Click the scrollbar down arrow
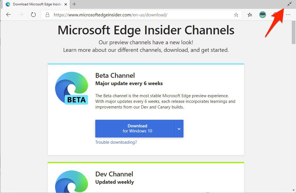296x193 pixels. pos(293,190)
